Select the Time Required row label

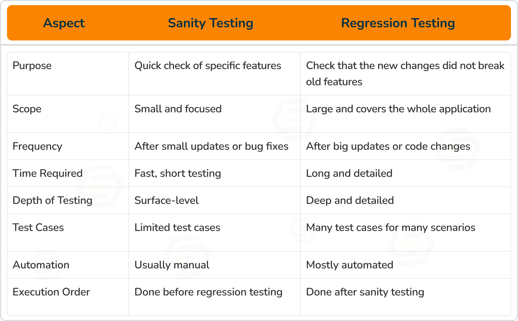point(47,173)
